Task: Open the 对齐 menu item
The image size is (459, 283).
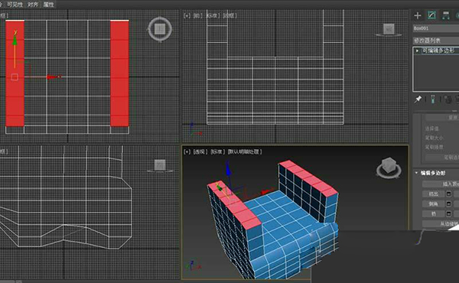Action: (x=33, y=5)
